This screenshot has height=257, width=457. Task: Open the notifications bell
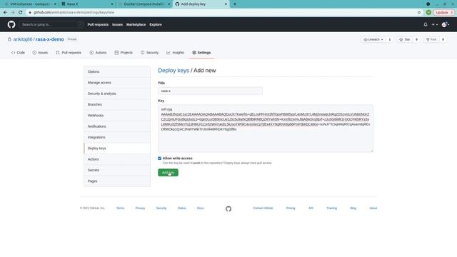426,24
